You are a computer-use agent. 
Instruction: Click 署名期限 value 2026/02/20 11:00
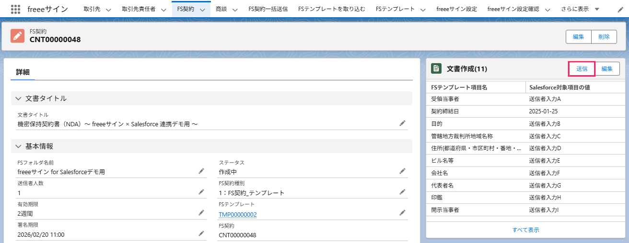coord(41,235)
